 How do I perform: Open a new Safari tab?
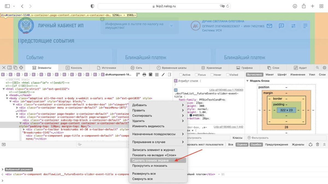tap(313, 6)
